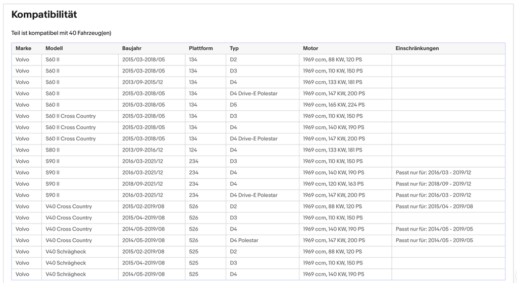Image resolution: width=517 pixels, height=283 pixels.
Task: Click the 120 KW, 163 PS motor cell
Action: tap(345, 184)
